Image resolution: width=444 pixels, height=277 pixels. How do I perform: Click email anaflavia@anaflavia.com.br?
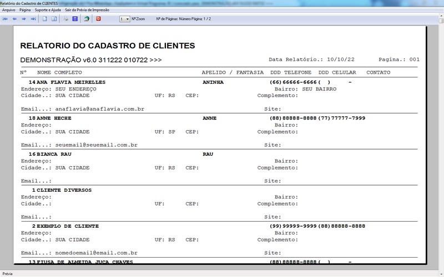click(x=100, y=109)
